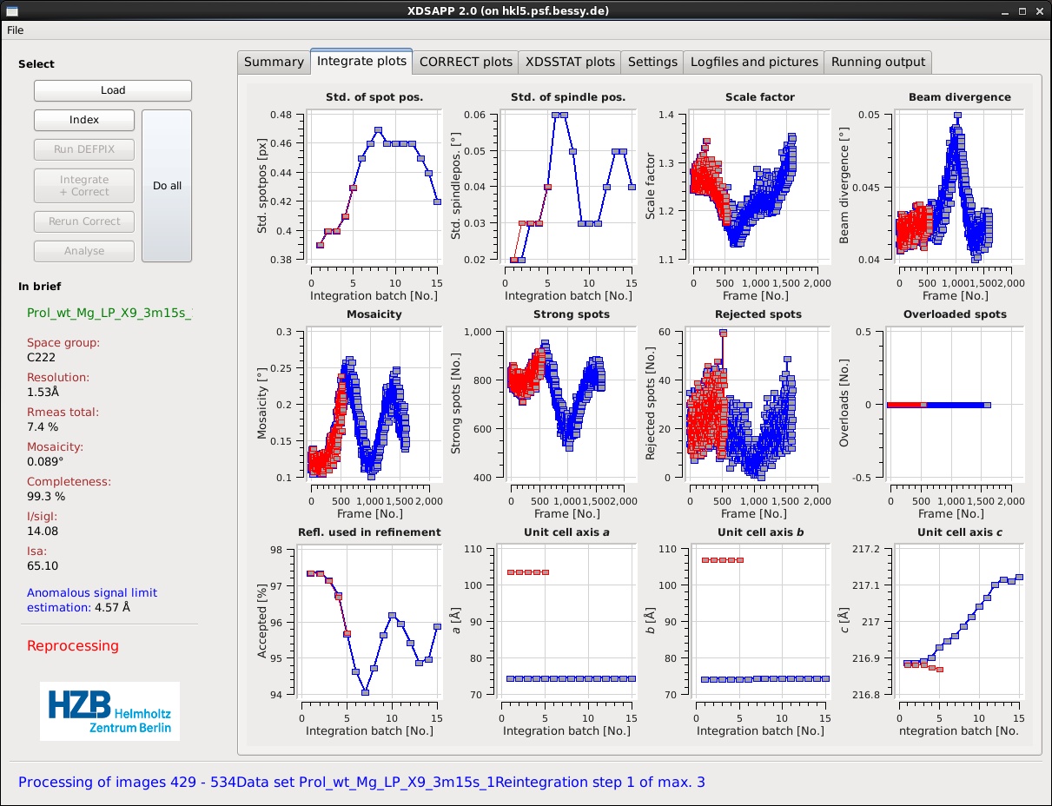Click the Do all button
This screenshot has width=1052, height=806.
tap(167, 186)
